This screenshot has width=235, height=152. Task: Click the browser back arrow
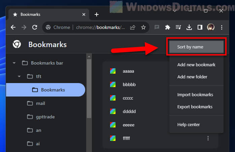coord(13,28)
